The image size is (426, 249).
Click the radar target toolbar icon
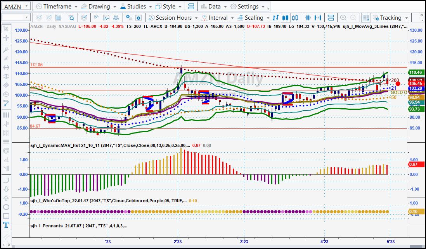click(x=84, y=18)
